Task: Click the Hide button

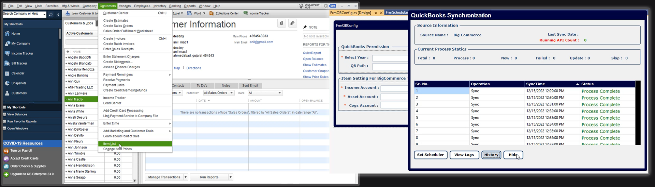Action: click(513, 155)
